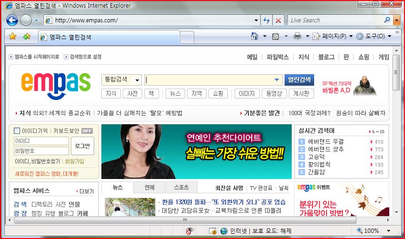Select the 뉴스 search category button
Viewport: 405px width, 239px height.
tap(175, 93)
